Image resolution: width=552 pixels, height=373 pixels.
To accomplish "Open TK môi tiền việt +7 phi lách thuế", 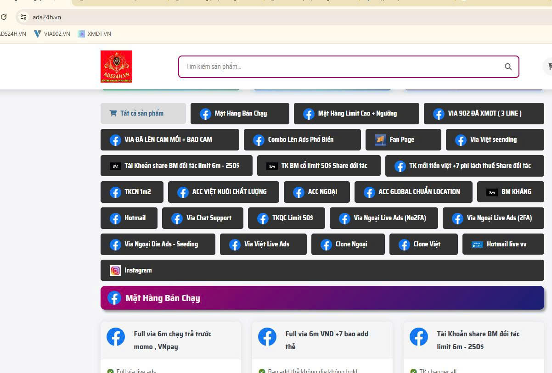I will (x=465, y=166).
